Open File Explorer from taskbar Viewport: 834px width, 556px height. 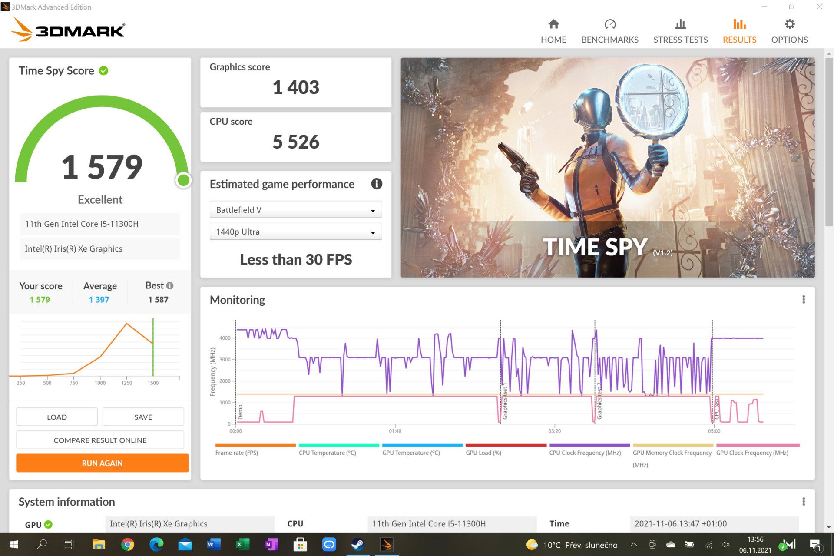tap(99, 544)
